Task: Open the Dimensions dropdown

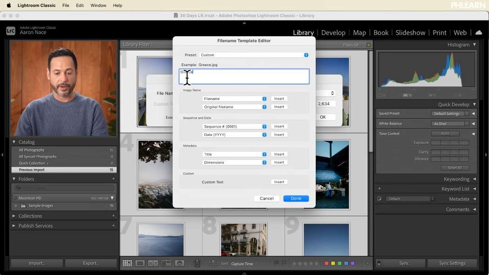Action: pyautogui.click(x=234, y=162)
